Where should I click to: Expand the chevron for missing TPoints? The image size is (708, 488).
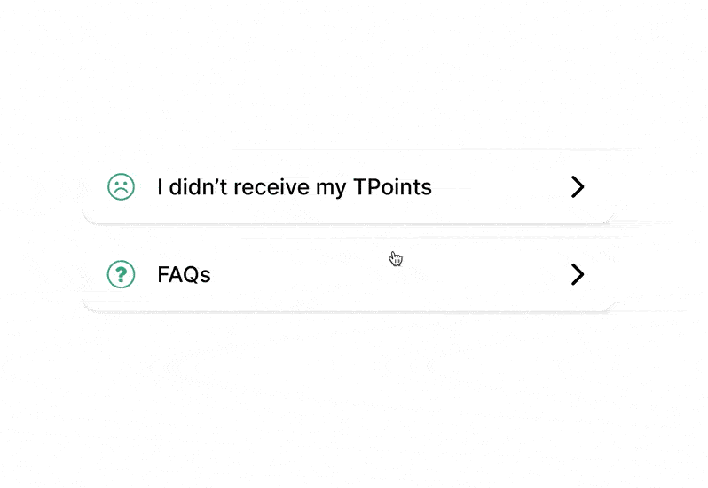point(578,187)
